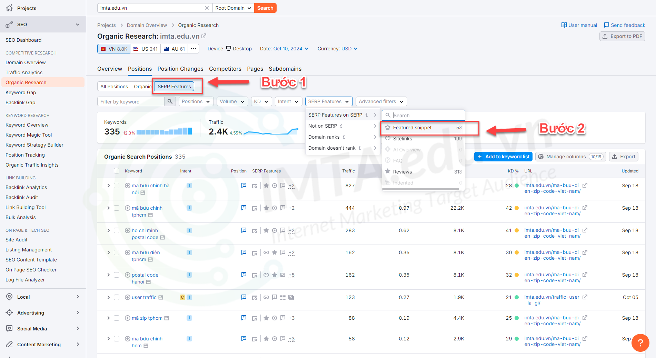Open external URL icon for user traffic row
The image size is (656, 358).
585,297
